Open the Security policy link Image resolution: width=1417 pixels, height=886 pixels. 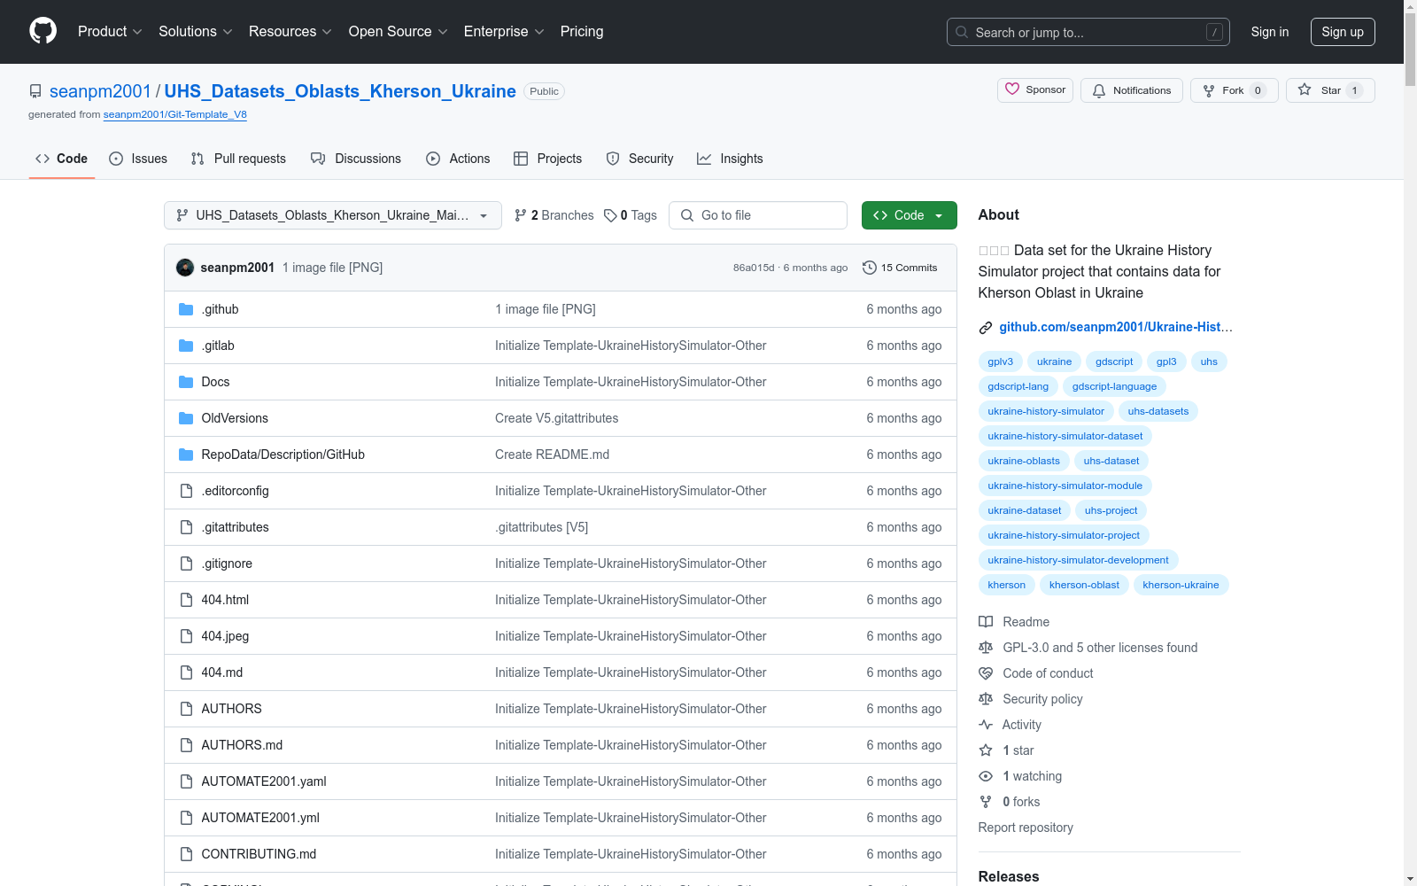point(1031,699)
